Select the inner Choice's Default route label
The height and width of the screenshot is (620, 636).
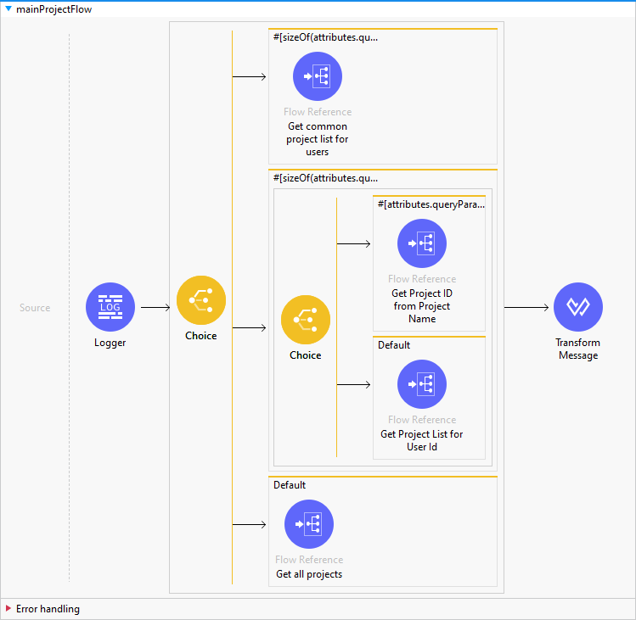394,345
